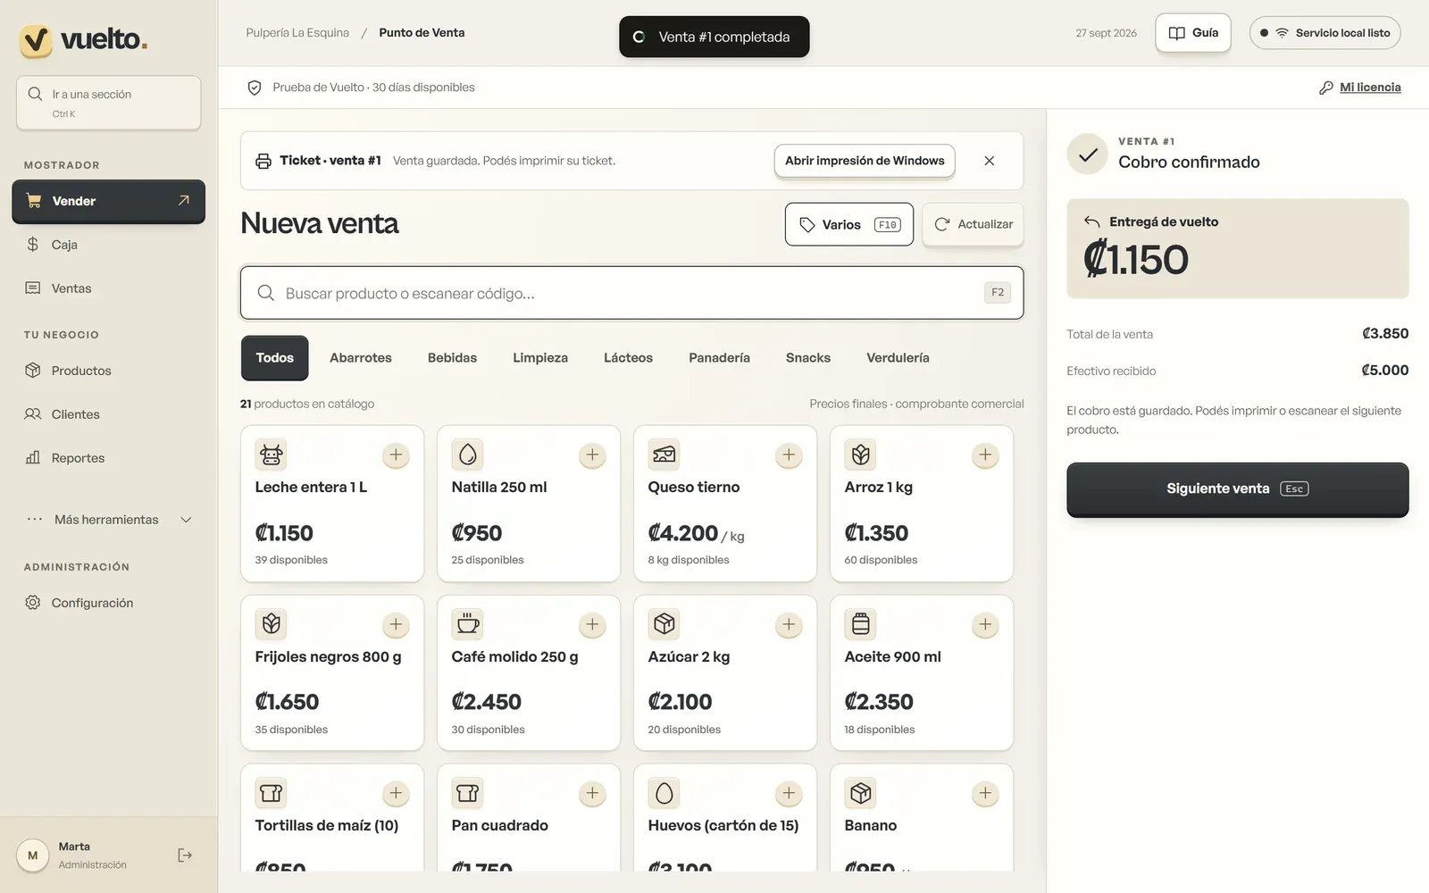The height and width of the screenshot is (893, 1429).
Task: Click Pulpería La Esquina breadcrumb
Action: point(297,33)
